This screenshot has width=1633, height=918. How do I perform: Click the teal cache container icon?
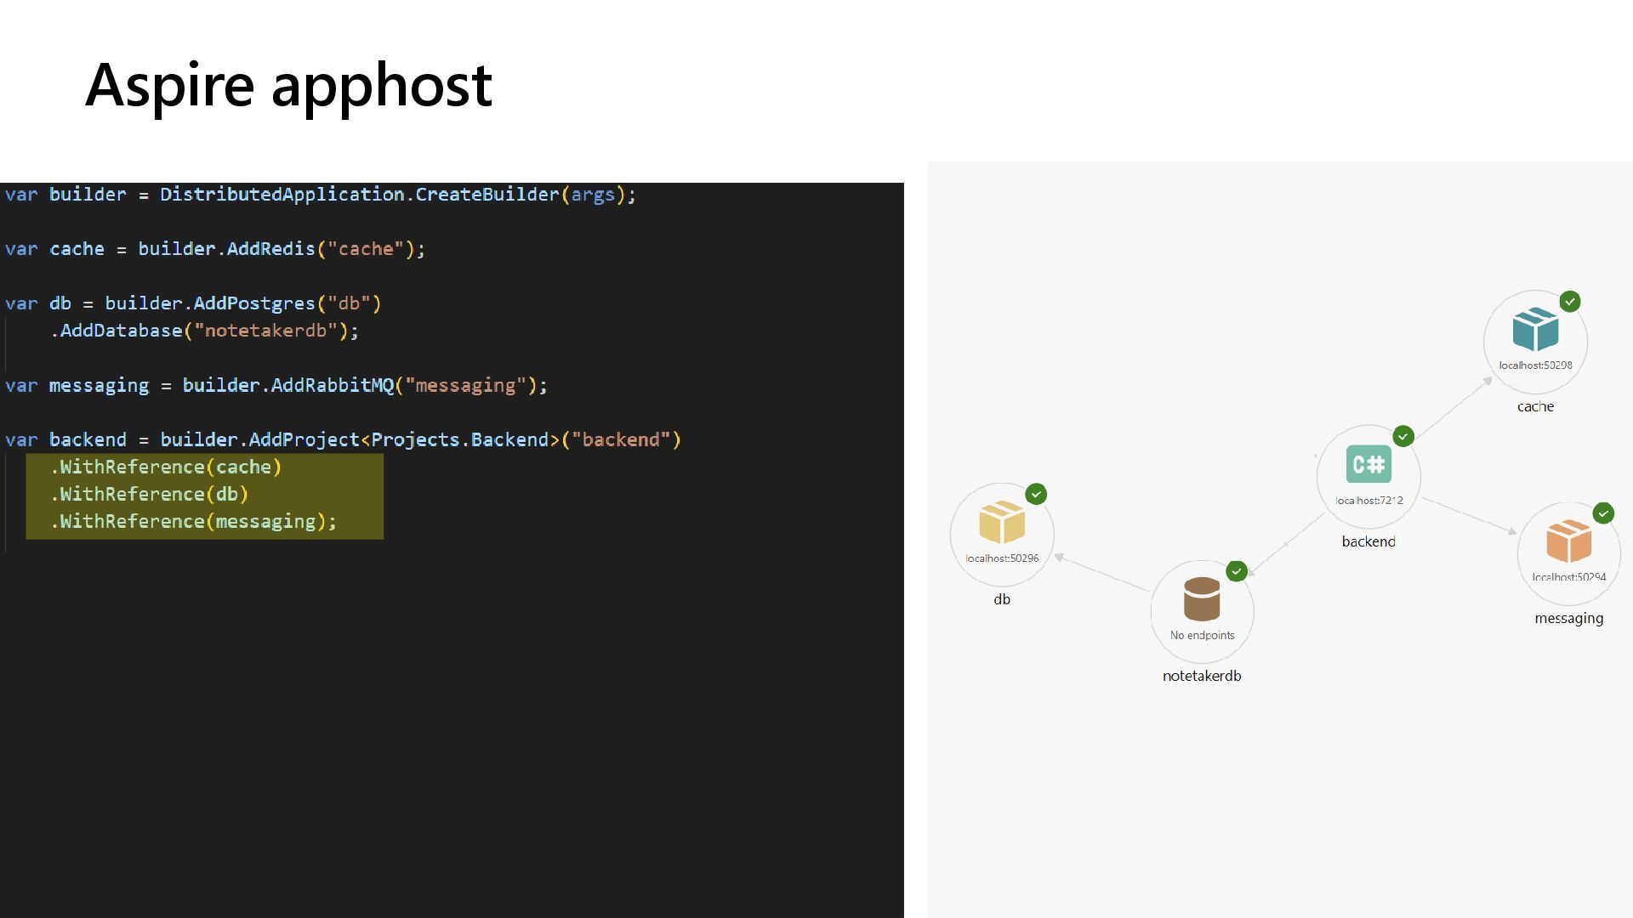click(x=1535, y=330)
